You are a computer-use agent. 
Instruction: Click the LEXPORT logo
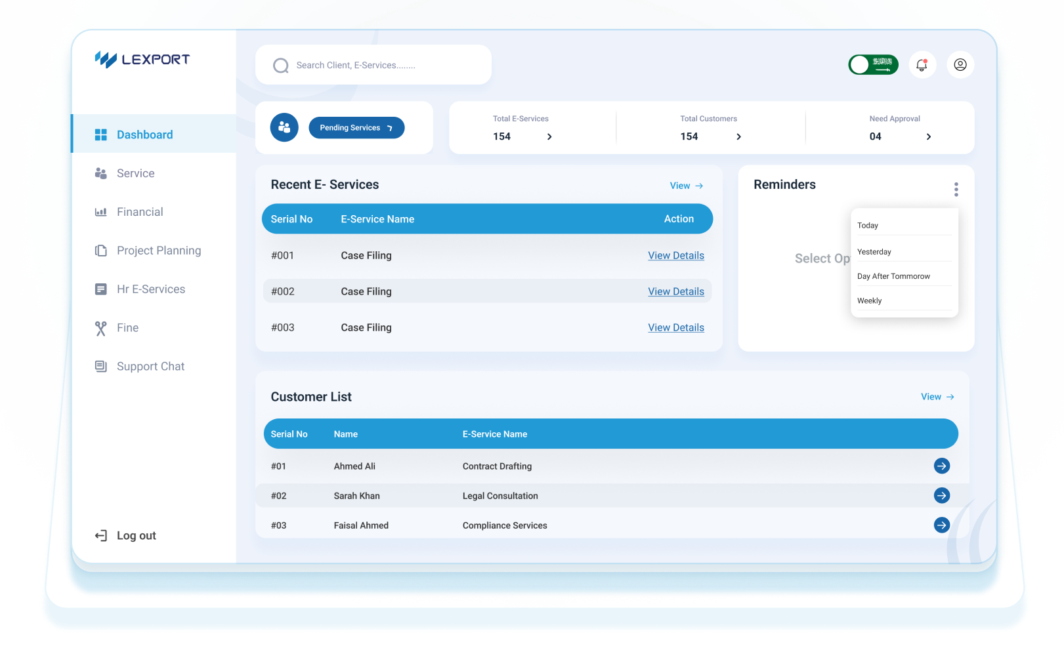(x=142, y=60)
